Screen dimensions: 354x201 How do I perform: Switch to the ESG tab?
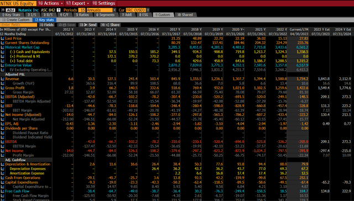tap(144, 15)
